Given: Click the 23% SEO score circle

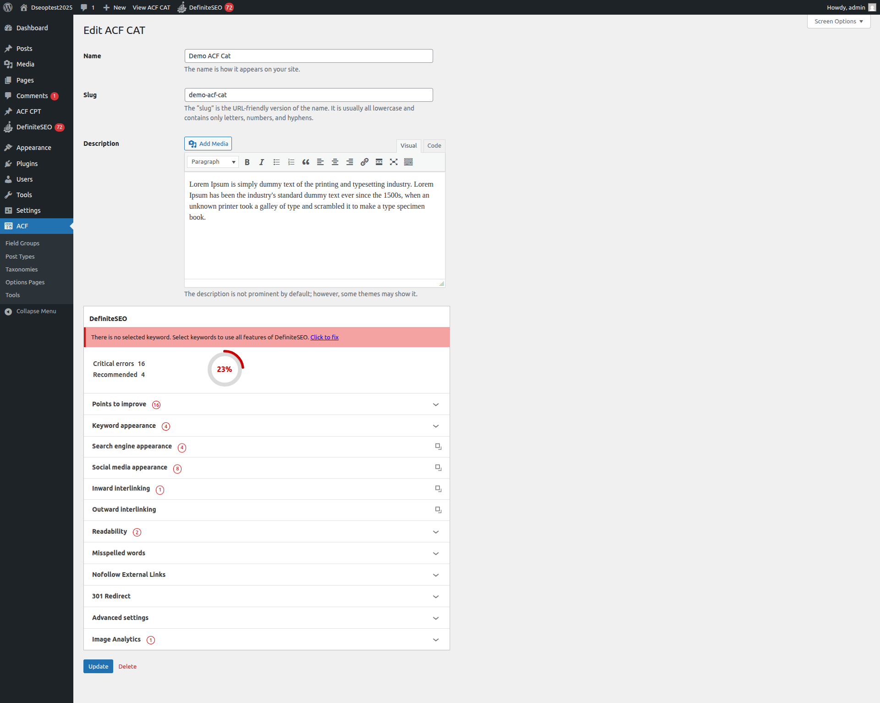Looking at the screenshot, I should [x=224, y=369].
